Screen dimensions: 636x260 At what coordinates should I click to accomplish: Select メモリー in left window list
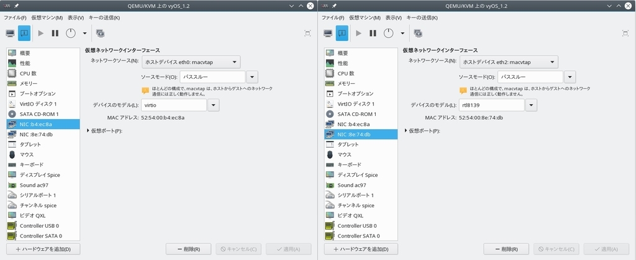(43, 83)
